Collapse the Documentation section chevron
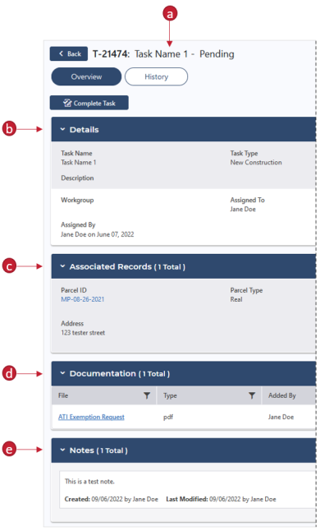This screenshot has height=531, width=320. tap(62, 373)
